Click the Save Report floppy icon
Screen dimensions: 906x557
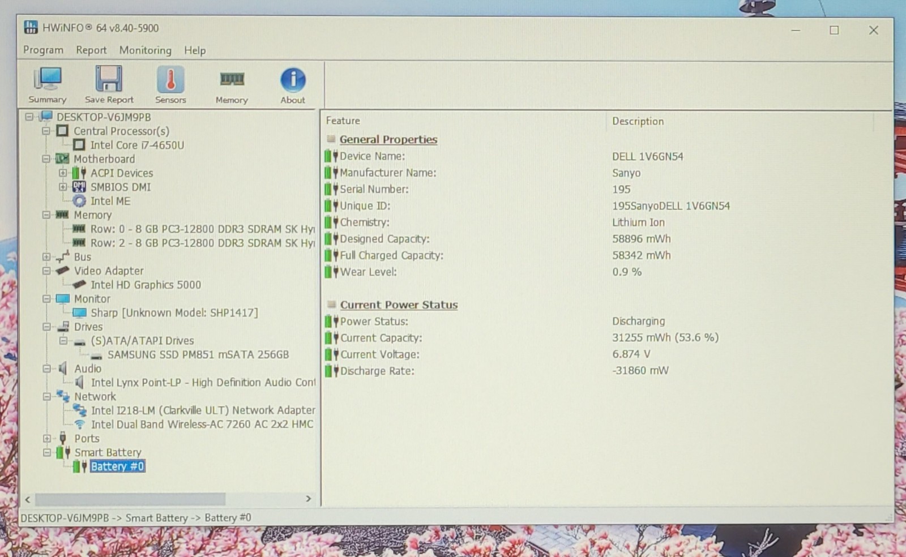[109, 79]
